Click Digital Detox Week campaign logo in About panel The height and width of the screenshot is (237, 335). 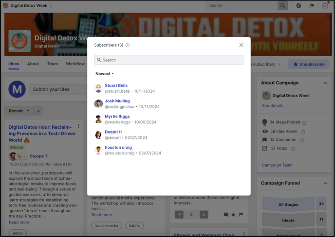[x=266, y=96]
